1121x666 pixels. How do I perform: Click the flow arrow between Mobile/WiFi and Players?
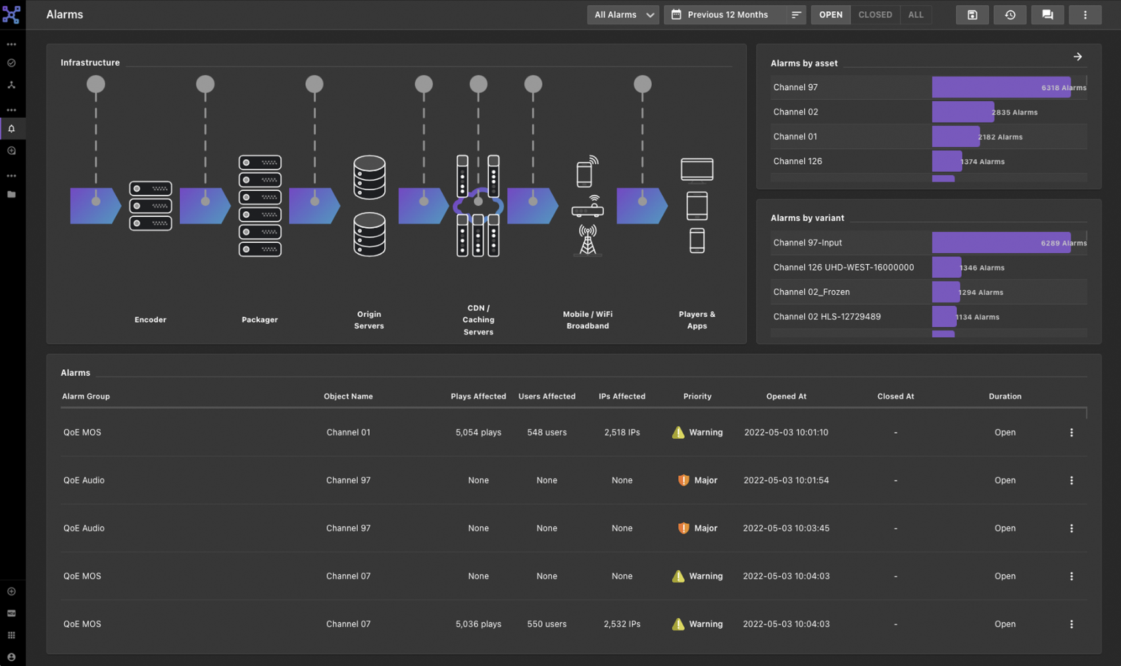click(x=642, y=206)
